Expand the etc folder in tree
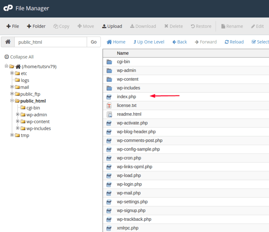 [x=12, y=73]
